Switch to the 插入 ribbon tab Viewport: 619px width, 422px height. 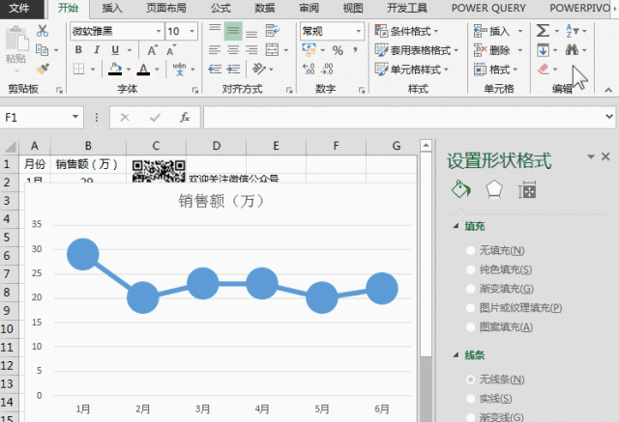point(112,8)
